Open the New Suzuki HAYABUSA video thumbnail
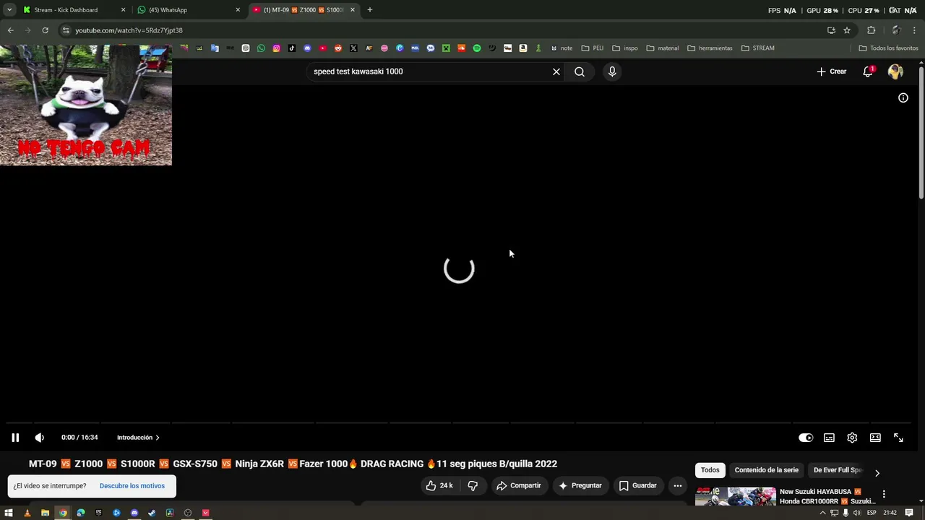The height and width of the screenshot is (520, 925). click(x=736, y=496)
